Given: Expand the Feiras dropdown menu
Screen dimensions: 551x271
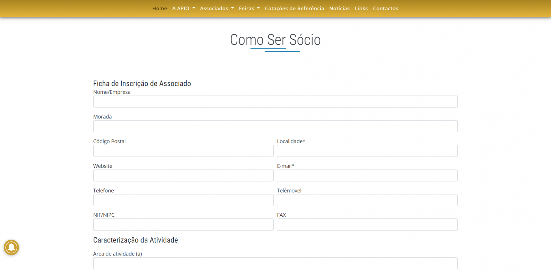Looking at the screenshot, I should click(x=249, y=8).
